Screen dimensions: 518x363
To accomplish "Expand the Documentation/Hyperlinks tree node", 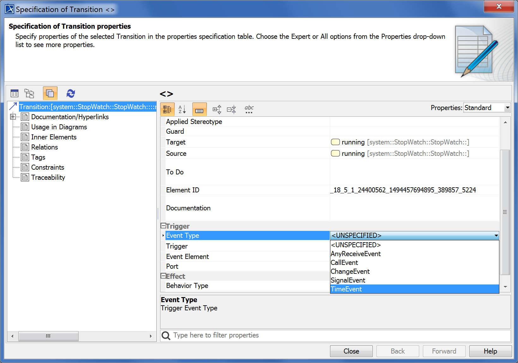I will pos(13,117).
